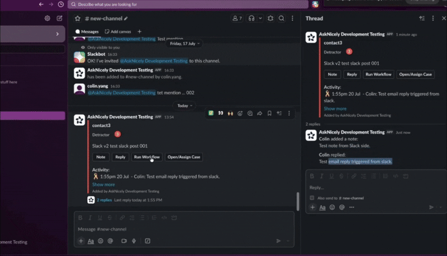Insert a link in the channel composer
This screenshot has height=256, width=447.
pyautogui.click(x=122, y=218)
